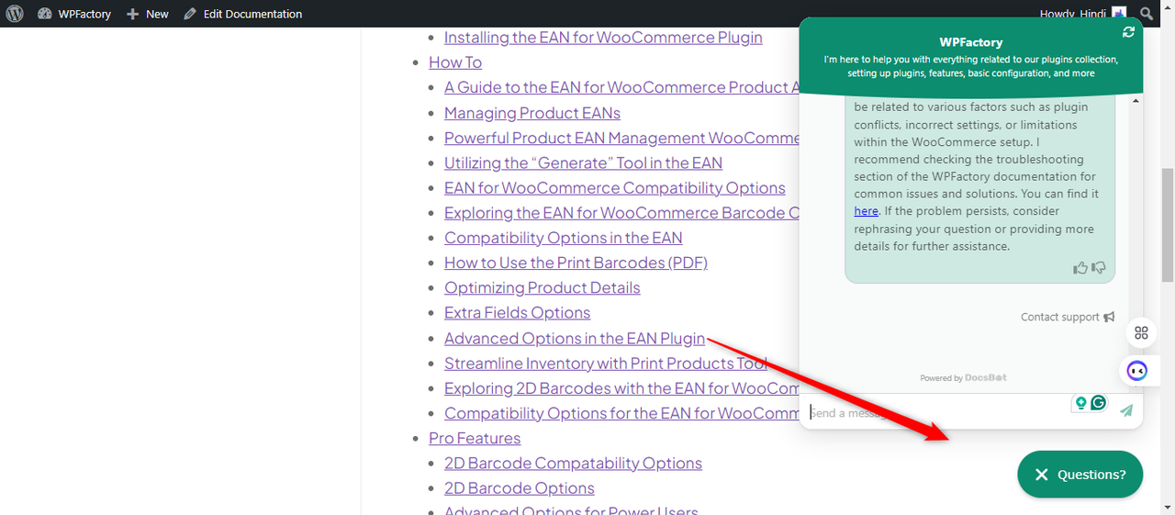
Task: Open Streamline Inventory with Print Products Tool
Action: 606,364
